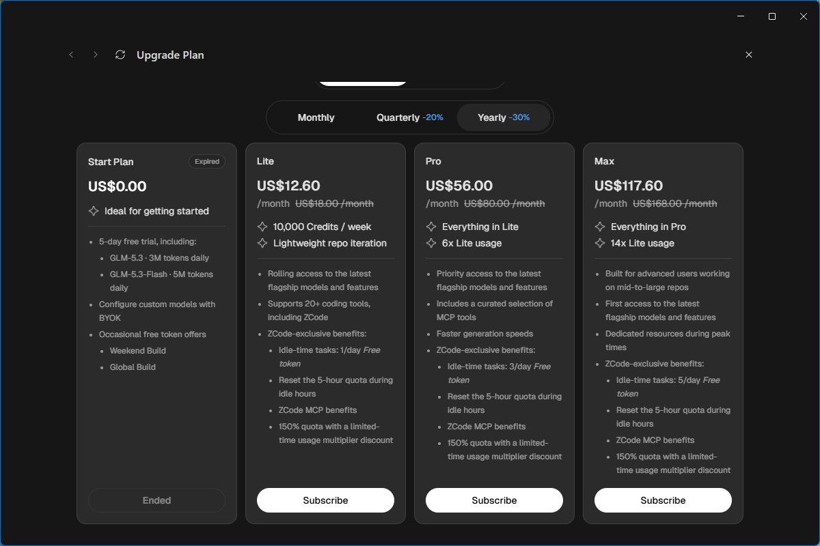This screenshot has height=546, width=820.
Task: Click 'Idle-time tasks: 5/day' item in Max
Action: pyautogui.click(x=668, y=387)
